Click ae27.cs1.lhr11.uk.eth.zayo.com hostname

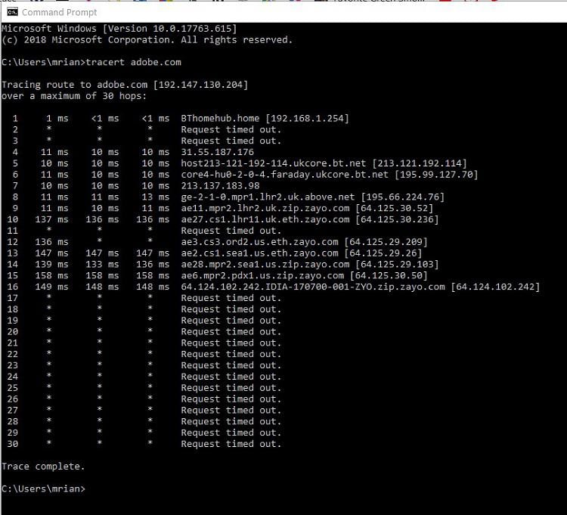265,219
